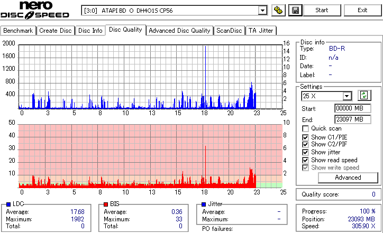
Task: Click the options tools icon
Action: [278, 10]
